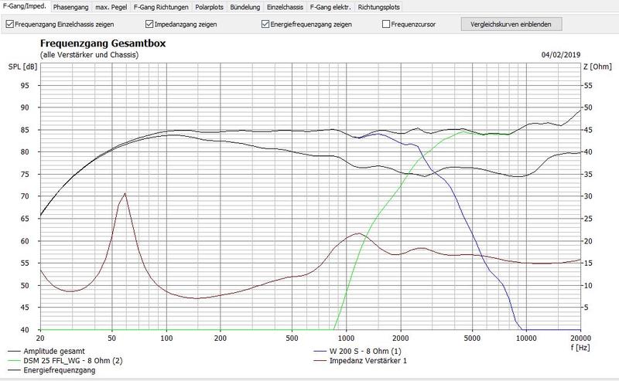The height and width of the screenshot is (381, 619).
Task: Open the Richtungsplots tab
Action: tap(378, 7)
